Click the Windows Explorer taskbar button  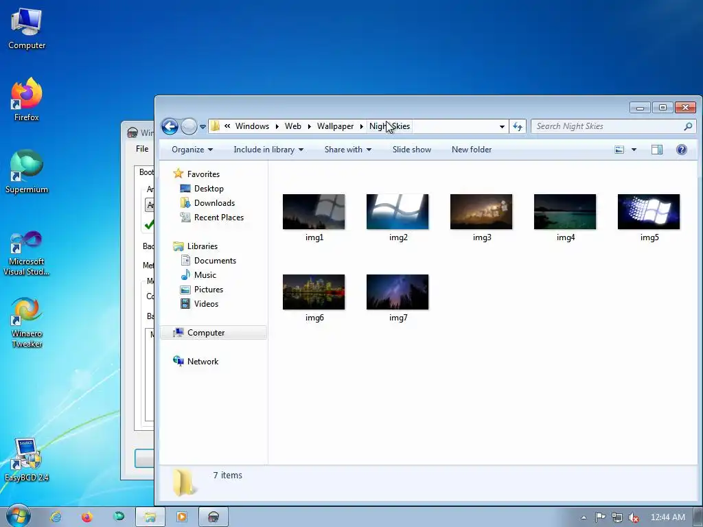150,517
